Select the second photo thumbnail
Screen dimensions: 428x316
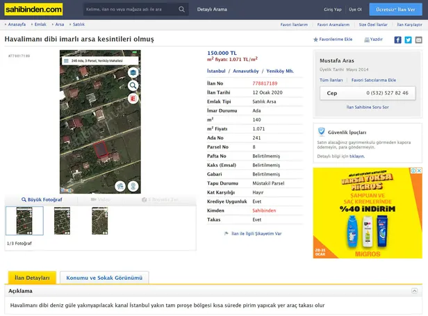click(x=62, y=221)
